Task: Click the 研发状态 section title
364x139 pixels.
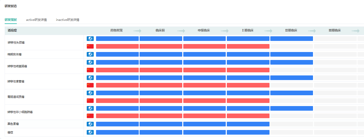Action: coord(11,6)
